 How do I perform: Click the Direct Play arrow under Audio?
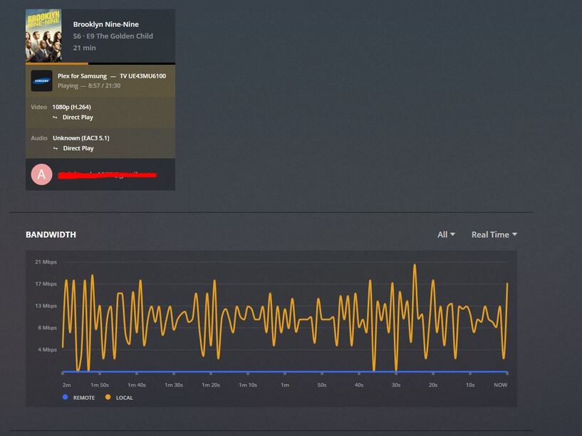click(x=56, y=148)
